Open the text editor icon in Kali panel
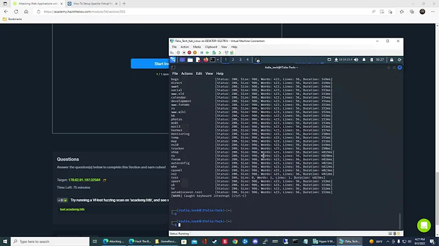Image resolution: width=439 pixels, height=246 pixels. click(198, 60)
